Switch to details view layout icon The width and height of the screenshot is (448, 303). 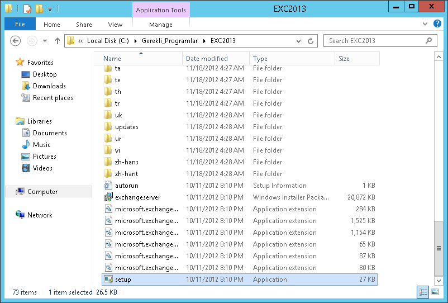click(x=423, y=292)
